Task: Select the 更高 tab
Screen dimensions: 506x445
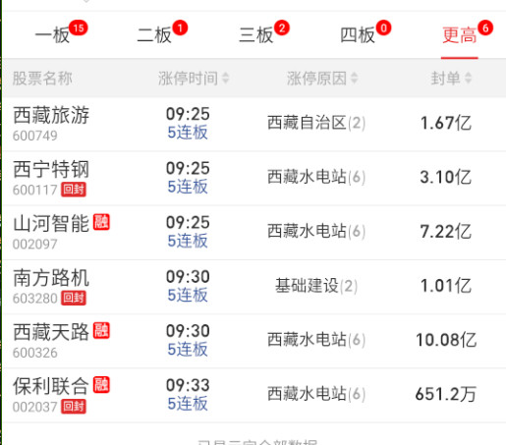Action: coord(460,34)
